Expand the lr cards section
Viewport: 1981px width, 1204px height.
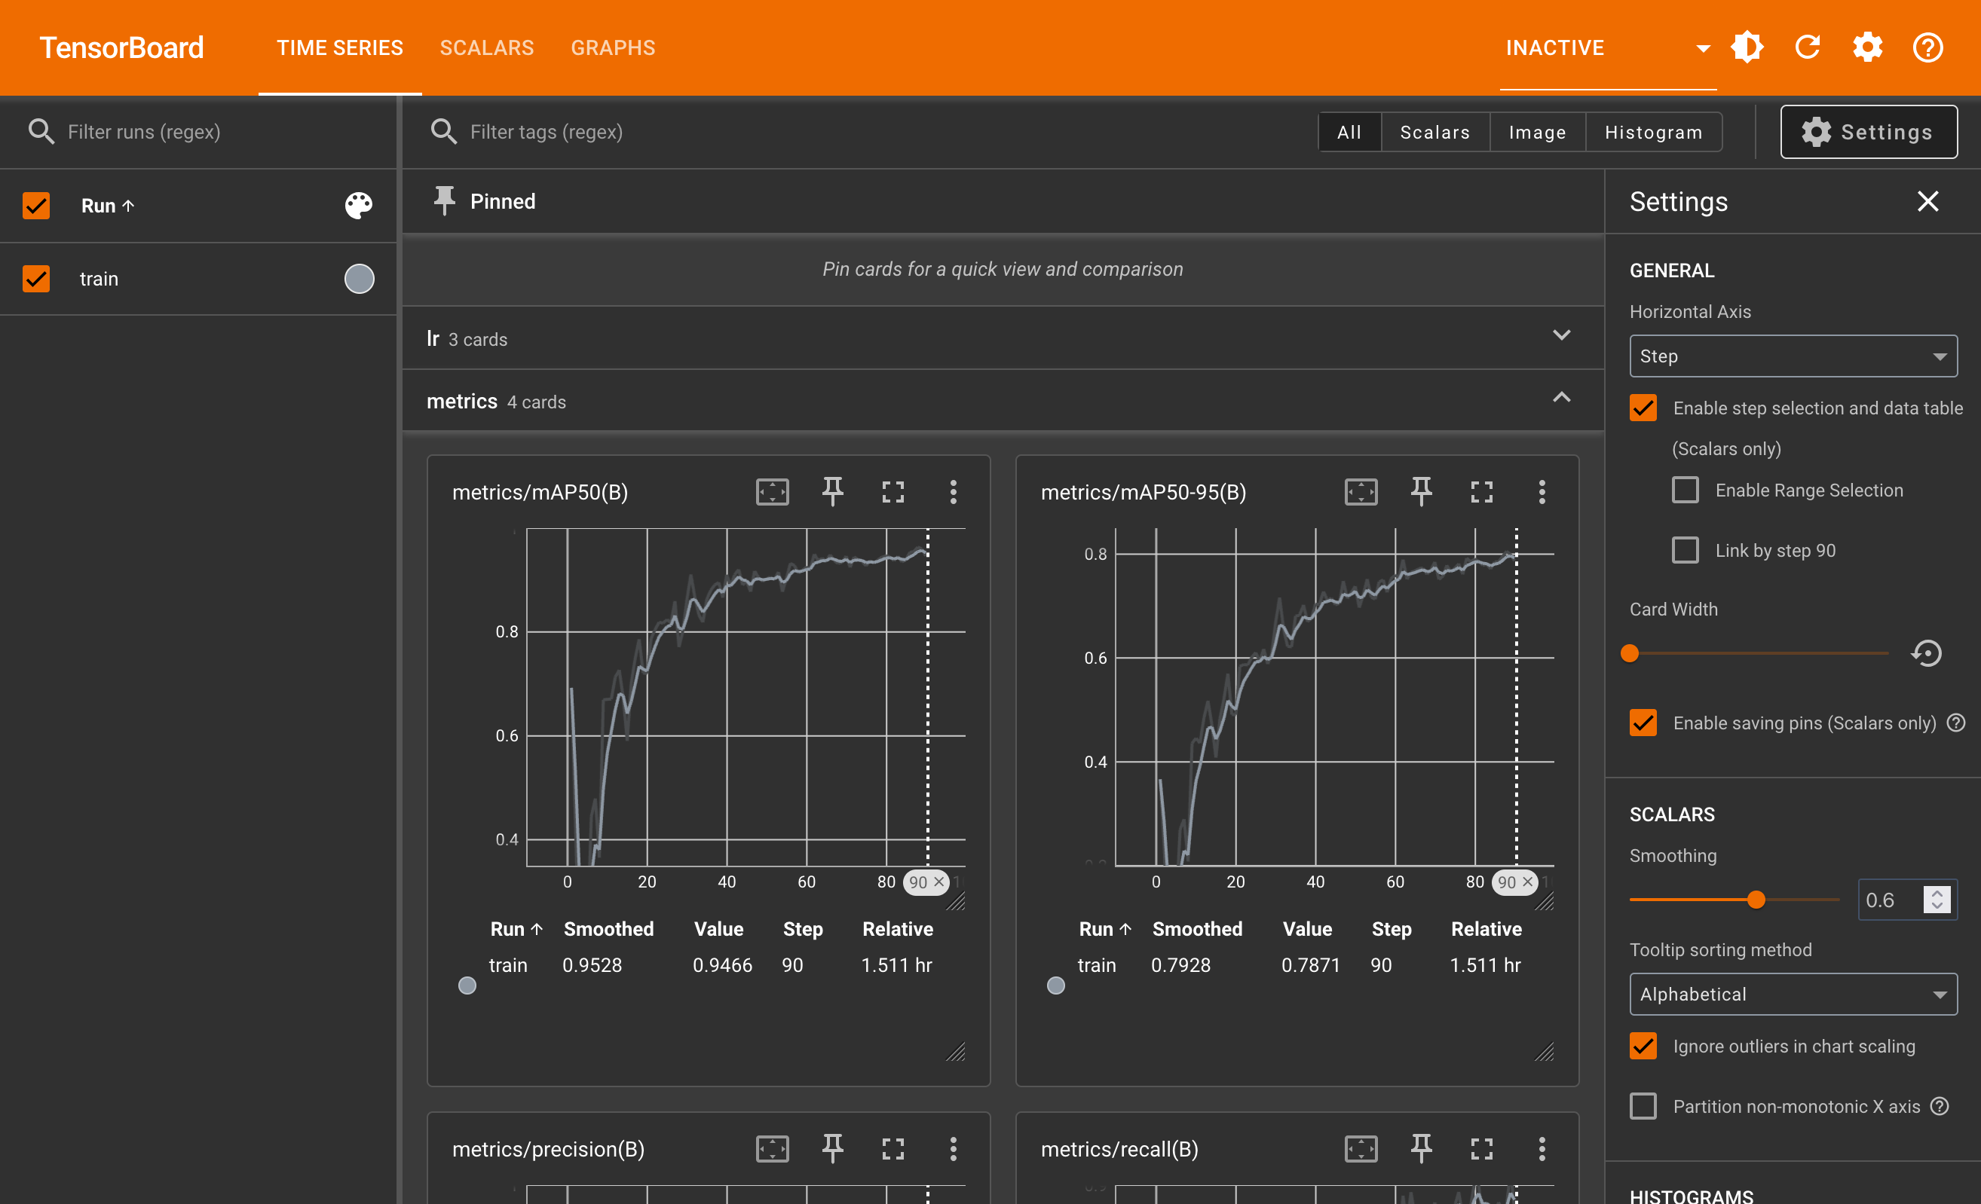[1560, 335]
